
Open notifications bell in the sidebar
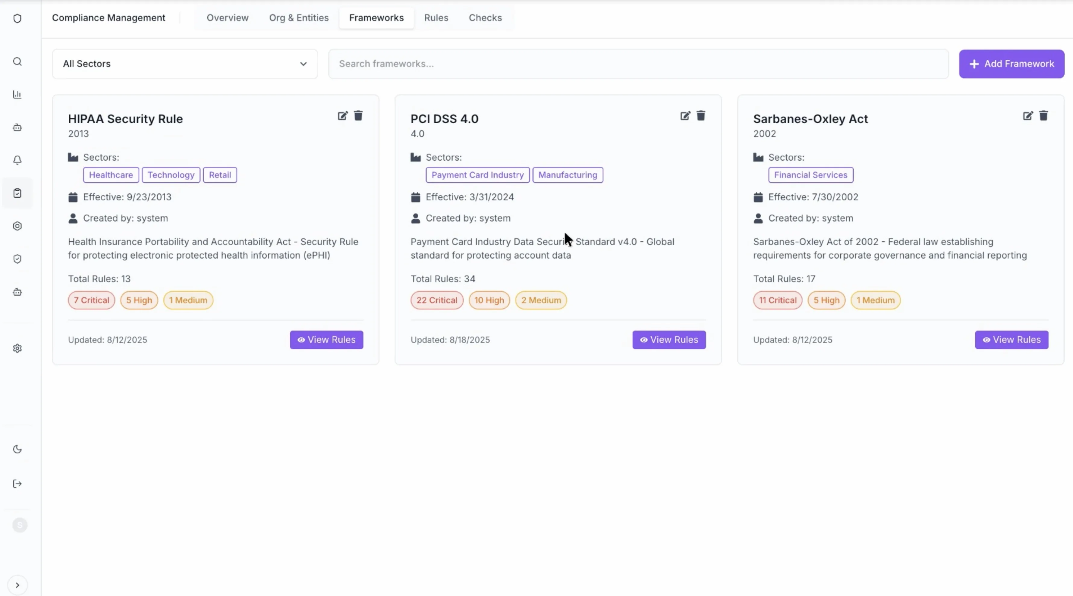(x=17, y=160)
